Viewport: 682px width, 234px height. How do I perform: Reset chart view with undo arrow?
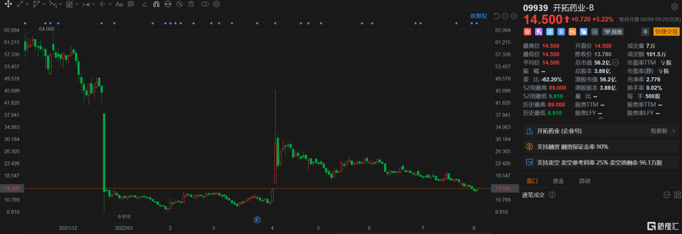tap(496, 16)
